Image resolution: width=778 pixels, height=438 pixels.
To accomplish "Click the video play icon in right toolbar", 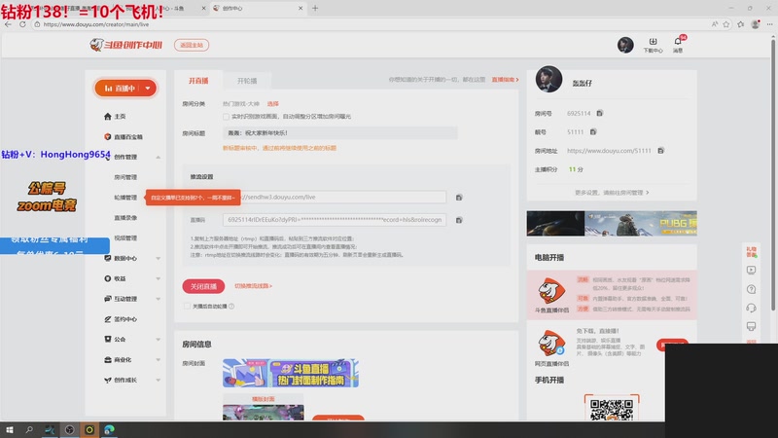I will coord(751,271).
